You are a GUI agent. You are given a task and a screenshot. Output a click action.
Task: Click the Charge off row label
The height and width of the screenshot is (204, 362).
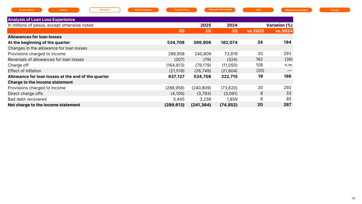coord(18,65)
